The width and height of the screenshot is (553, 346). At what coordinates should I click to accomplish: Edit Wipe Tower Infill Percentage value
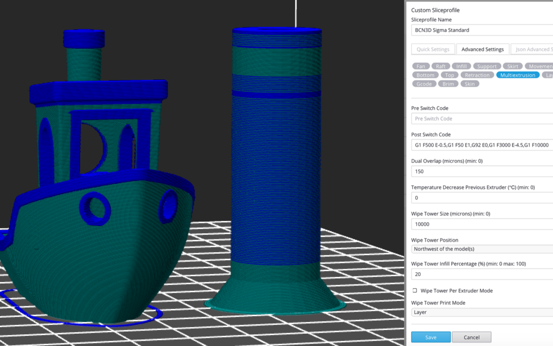click(482, 274)
